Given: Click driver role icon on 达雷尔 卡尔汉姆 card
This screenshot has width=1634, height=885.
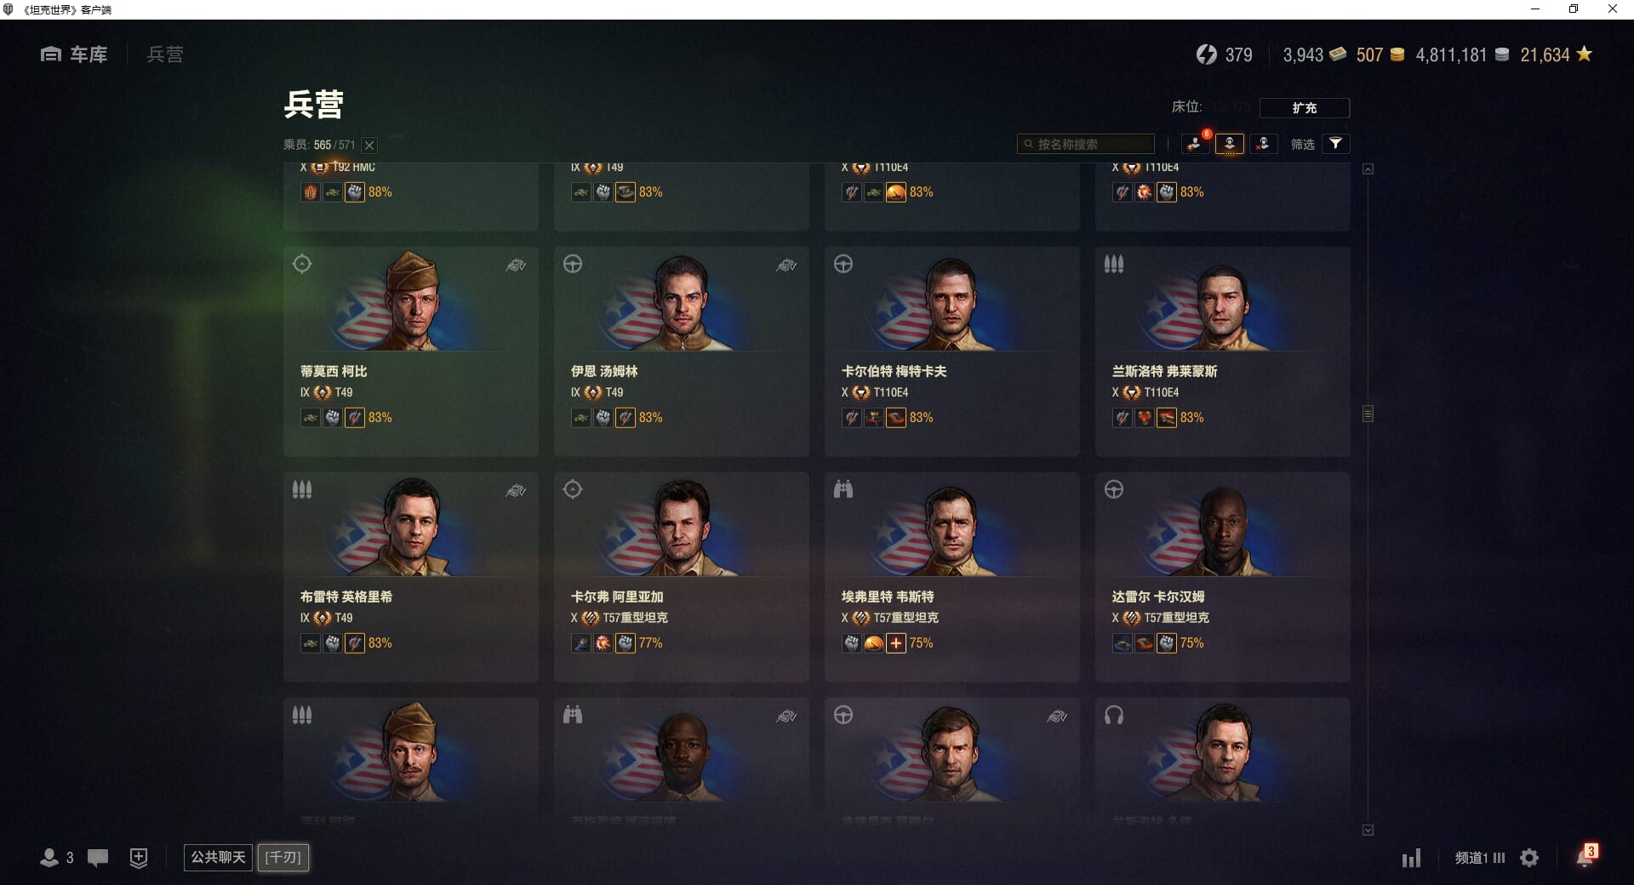Looking at the screenshot, I should (1114, 489).
